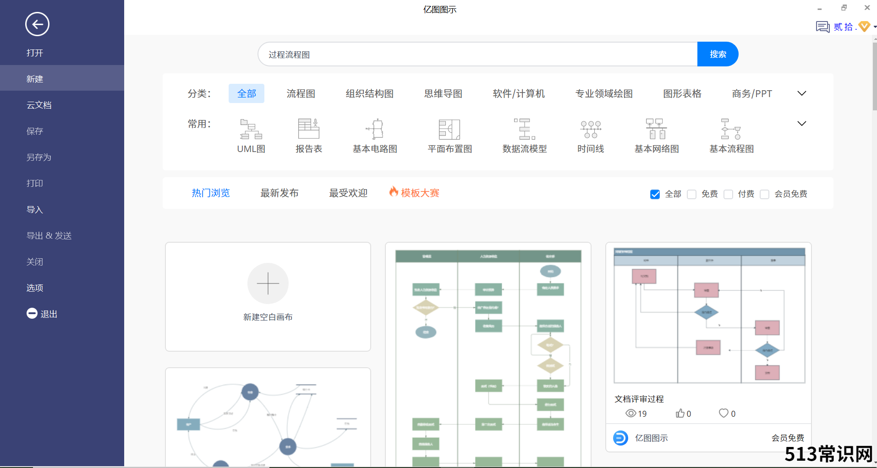Viewport: 877px width, 468px height.
Task: Open the 模板大赛 link
Action: pyautogui.click(x=420, y=193)
